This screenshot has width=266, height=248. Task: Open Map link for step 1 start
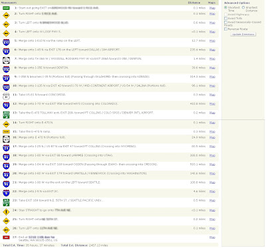pyautogui.click(x=212, y=8)
